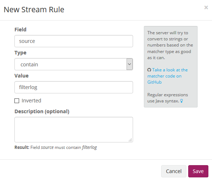Click the Field label
This screenshot has height=181, width=212.
[21, 30]
